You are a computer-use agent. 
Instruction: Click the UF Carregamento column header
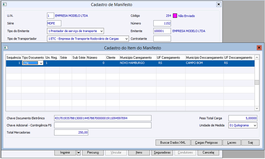point(171,58)
